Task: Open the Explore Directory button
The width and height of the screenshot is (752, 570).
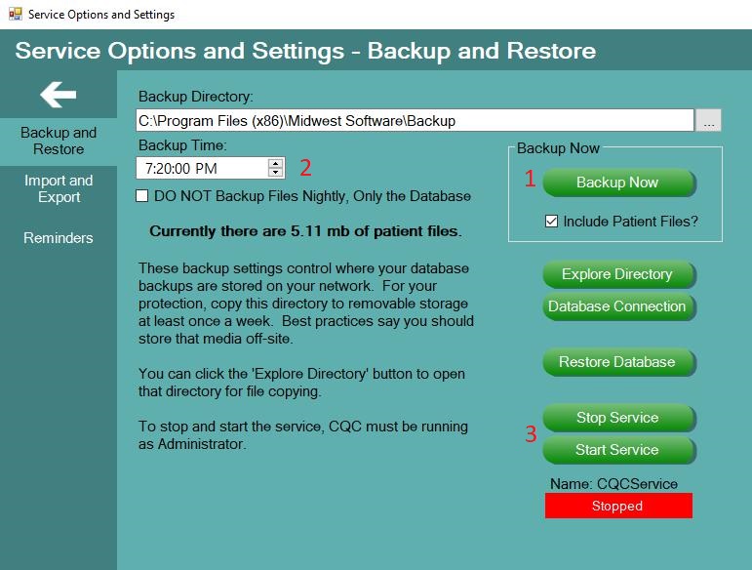Action: tap(617, 274)
